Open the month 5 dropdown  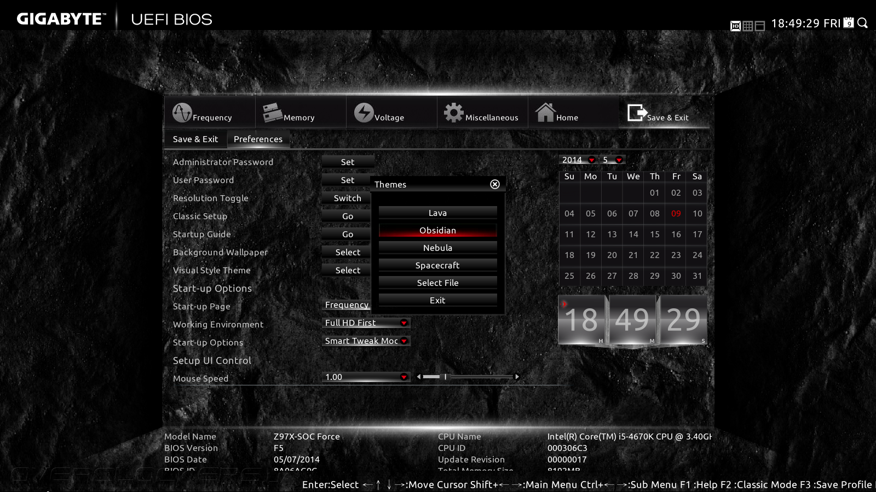(x=613, y=160)
